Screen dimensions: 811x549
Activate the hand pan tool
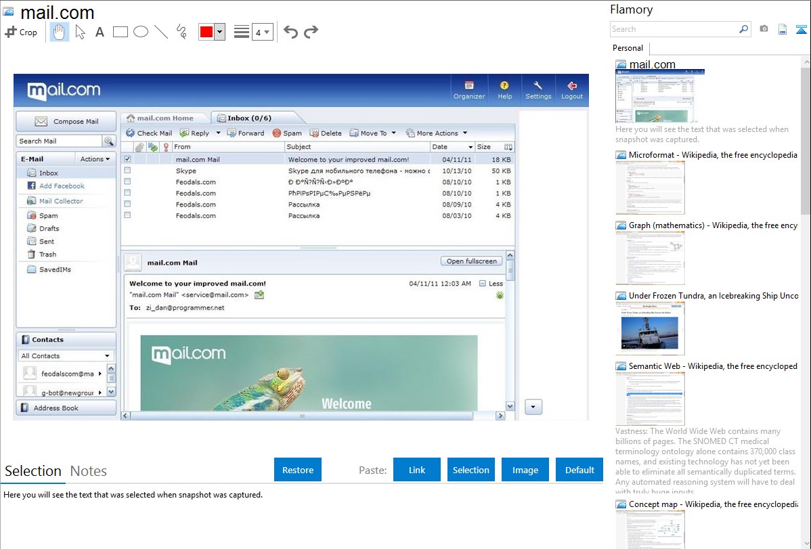pos(60,32)
